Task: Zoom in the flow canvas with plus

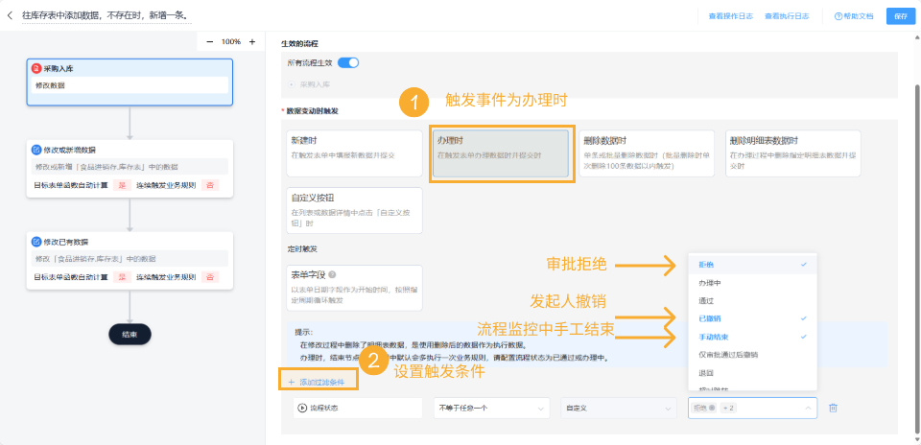Action: click(252, 41)
